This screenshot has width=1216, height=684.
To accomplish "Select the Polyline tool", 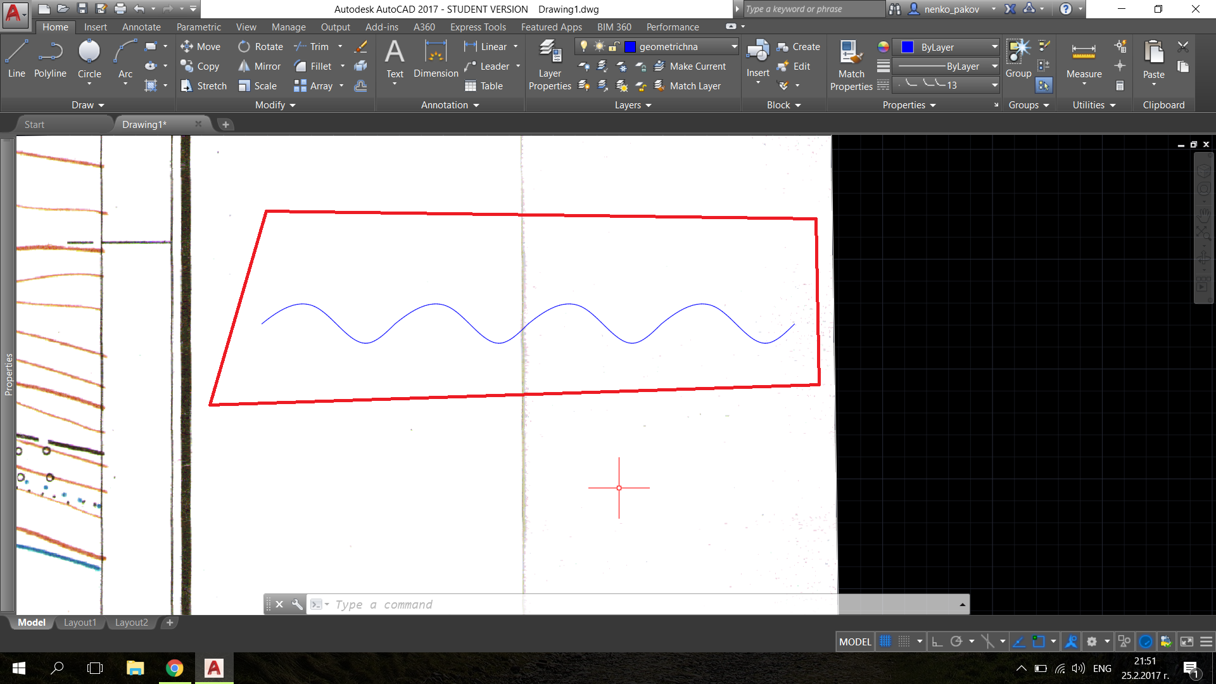I will tap(50, 59).
